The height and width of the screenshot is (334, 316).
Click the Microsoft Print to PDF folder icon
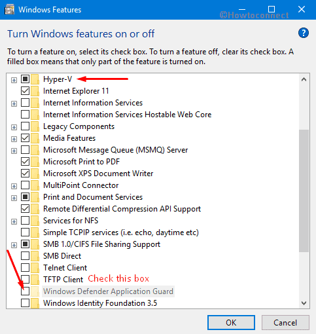[35, 162]
